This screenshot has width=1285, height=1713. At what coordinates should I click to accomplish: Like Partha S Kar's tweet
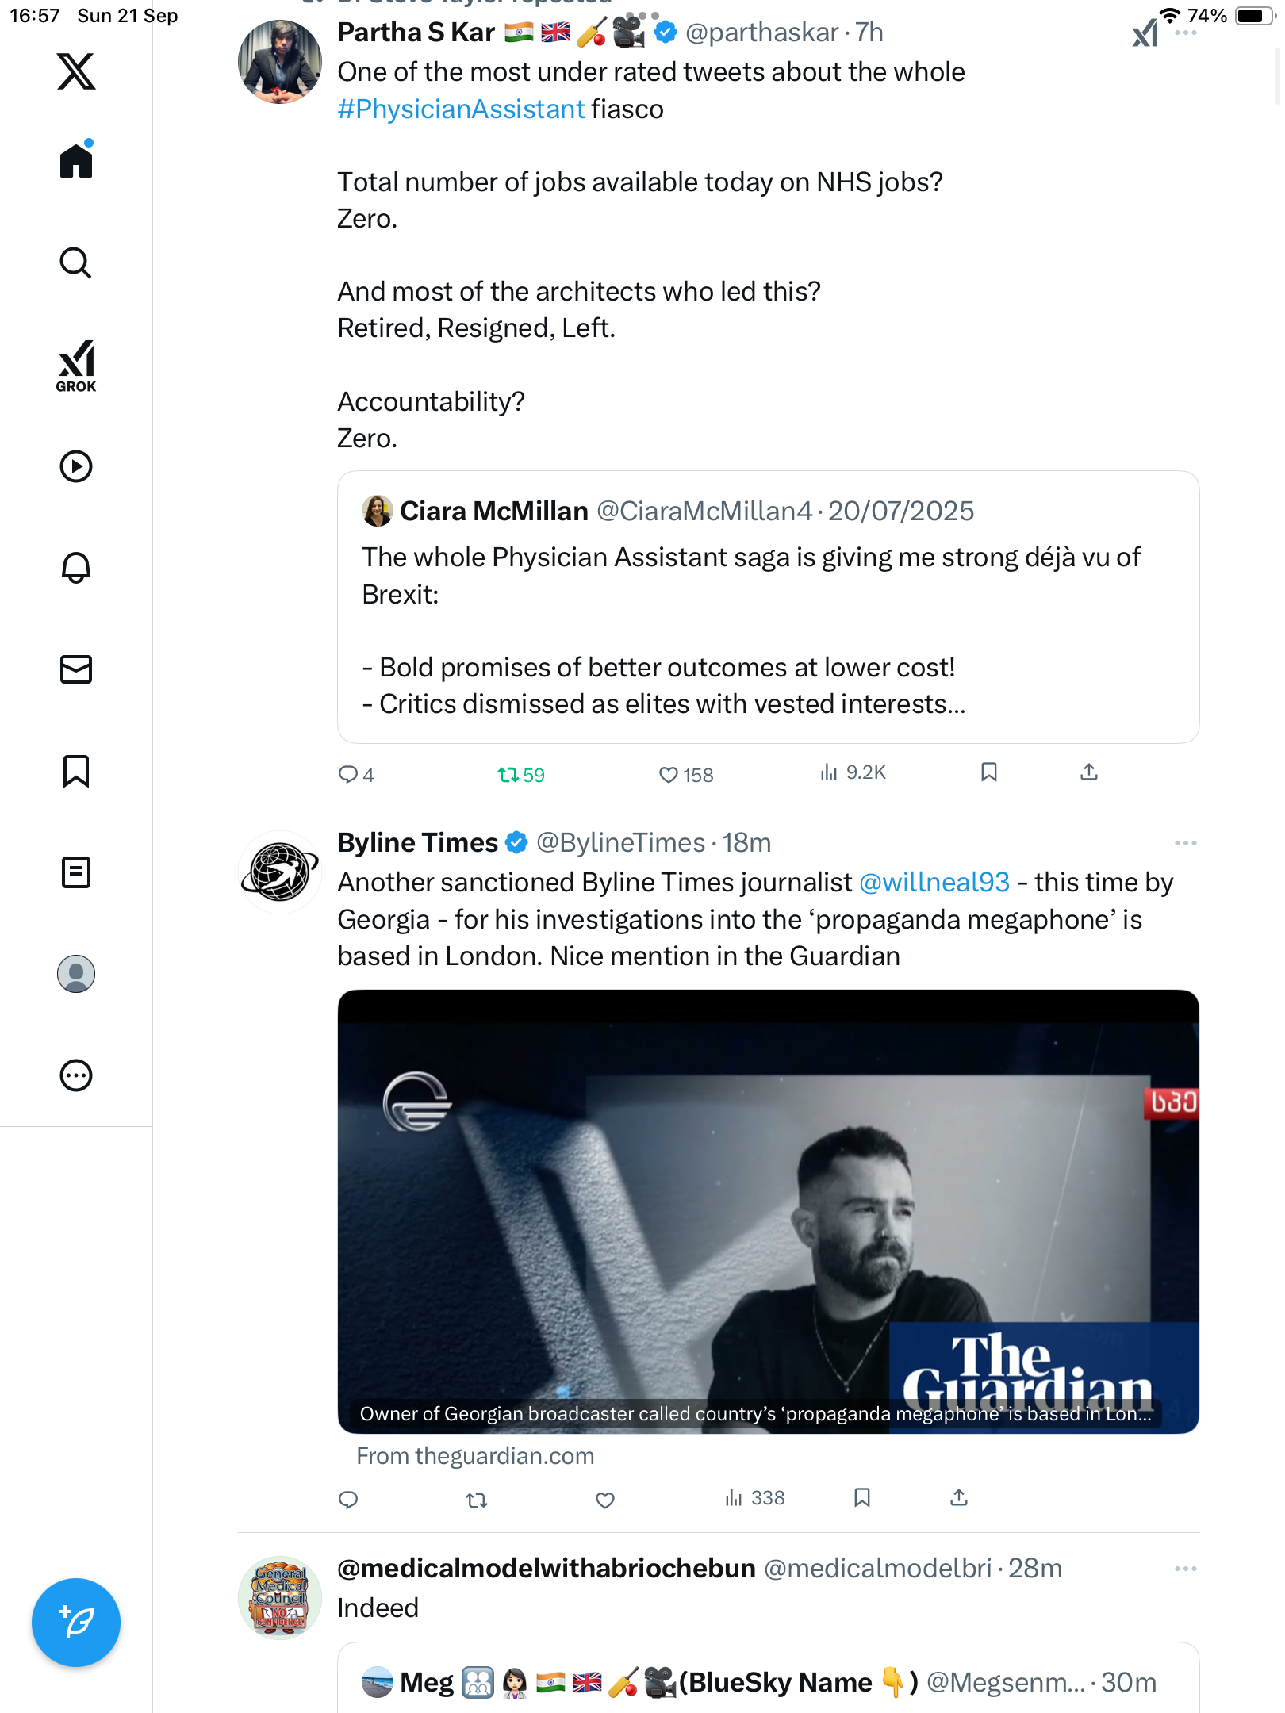click(669, 775)
